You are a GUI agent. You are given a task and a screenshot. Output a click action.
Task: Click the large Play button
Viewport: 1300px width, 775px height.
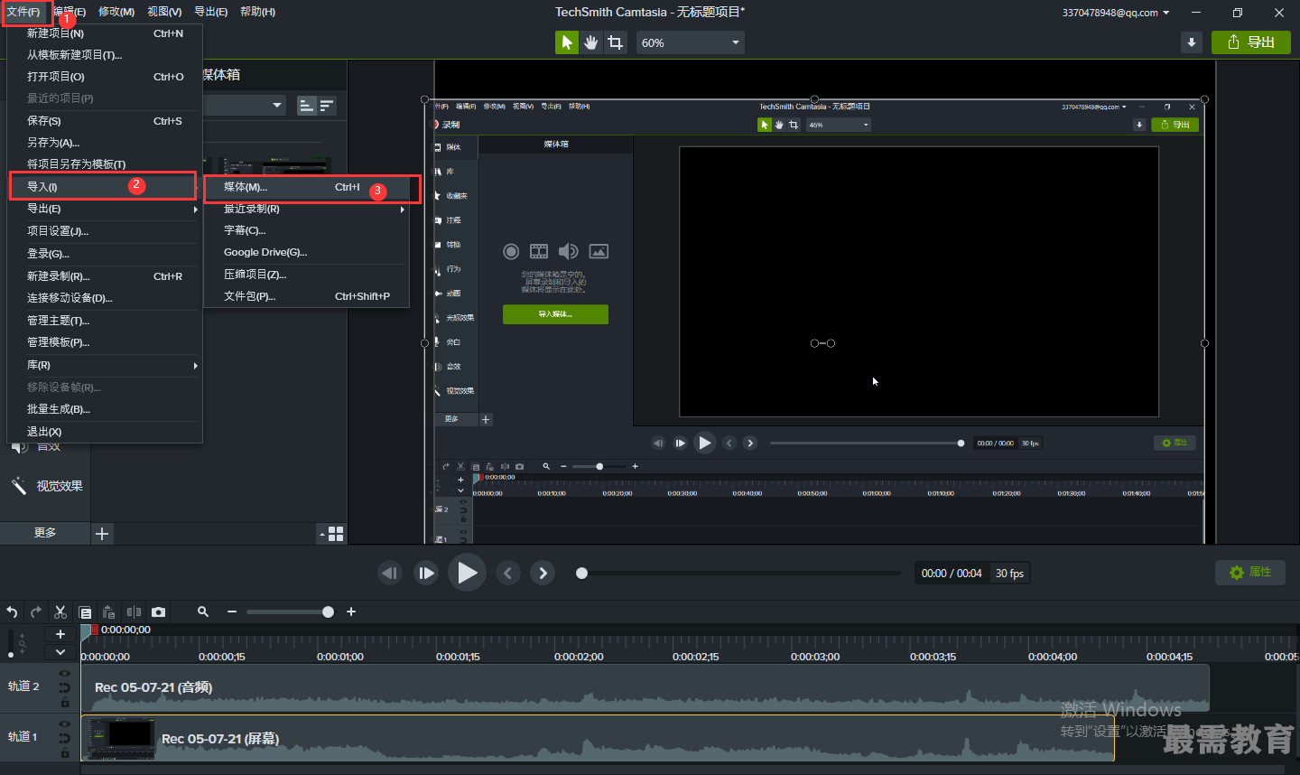467,573
